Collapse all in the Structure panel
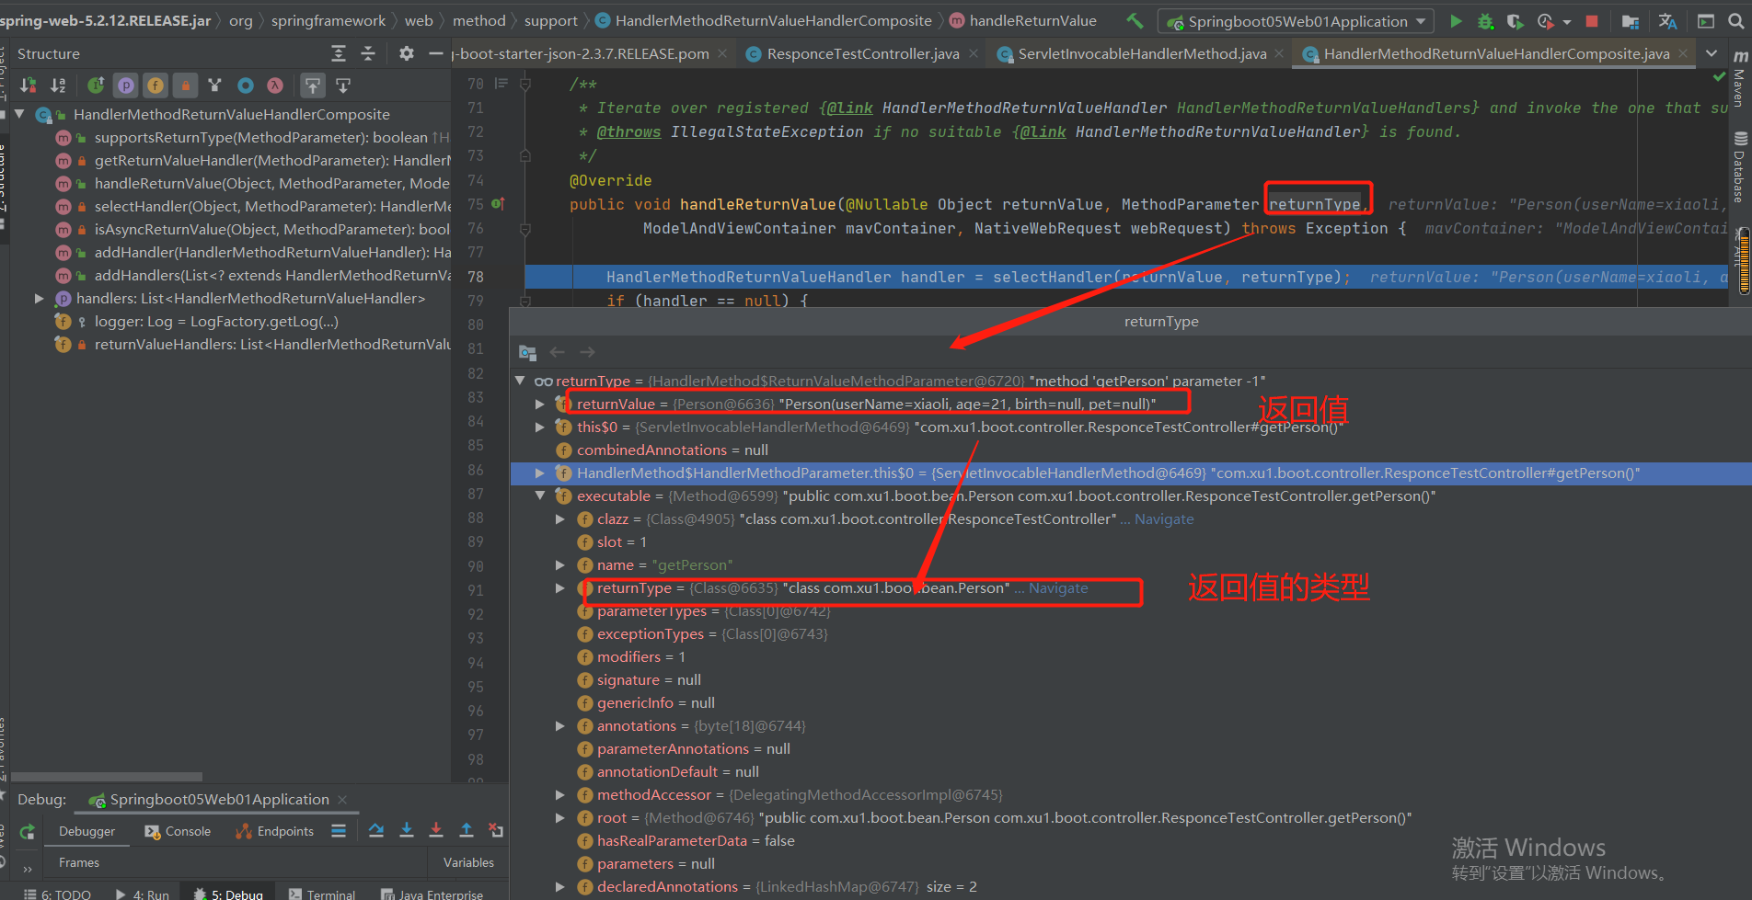The height and width of the screenshot is (900, 1752). (x=368, y=53)
